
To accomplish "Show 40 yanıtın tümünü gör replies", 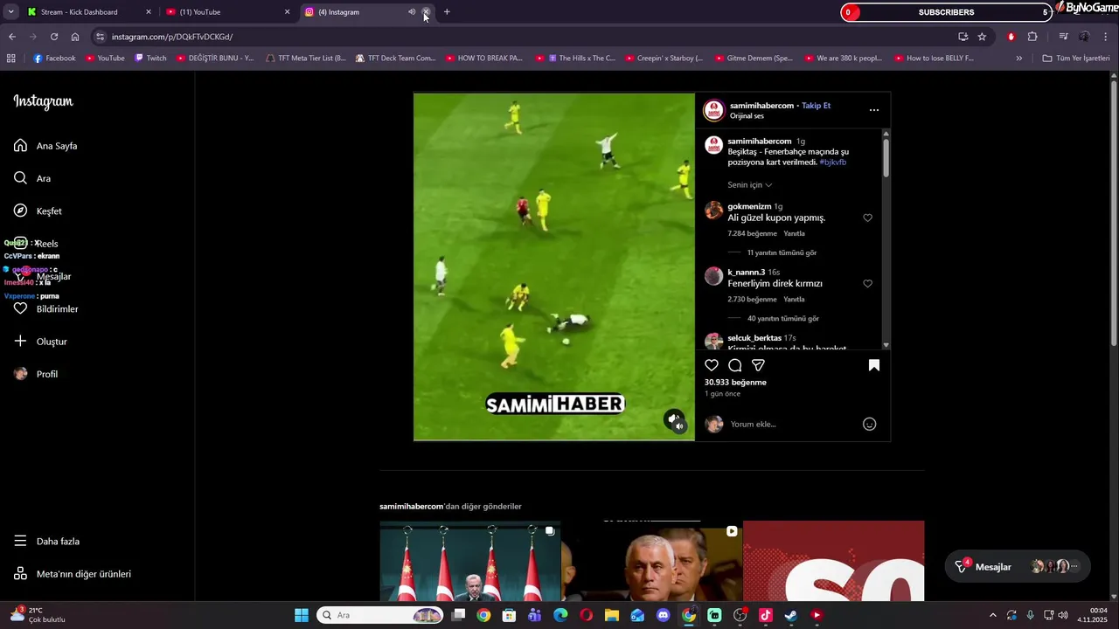I will [783, 319].
